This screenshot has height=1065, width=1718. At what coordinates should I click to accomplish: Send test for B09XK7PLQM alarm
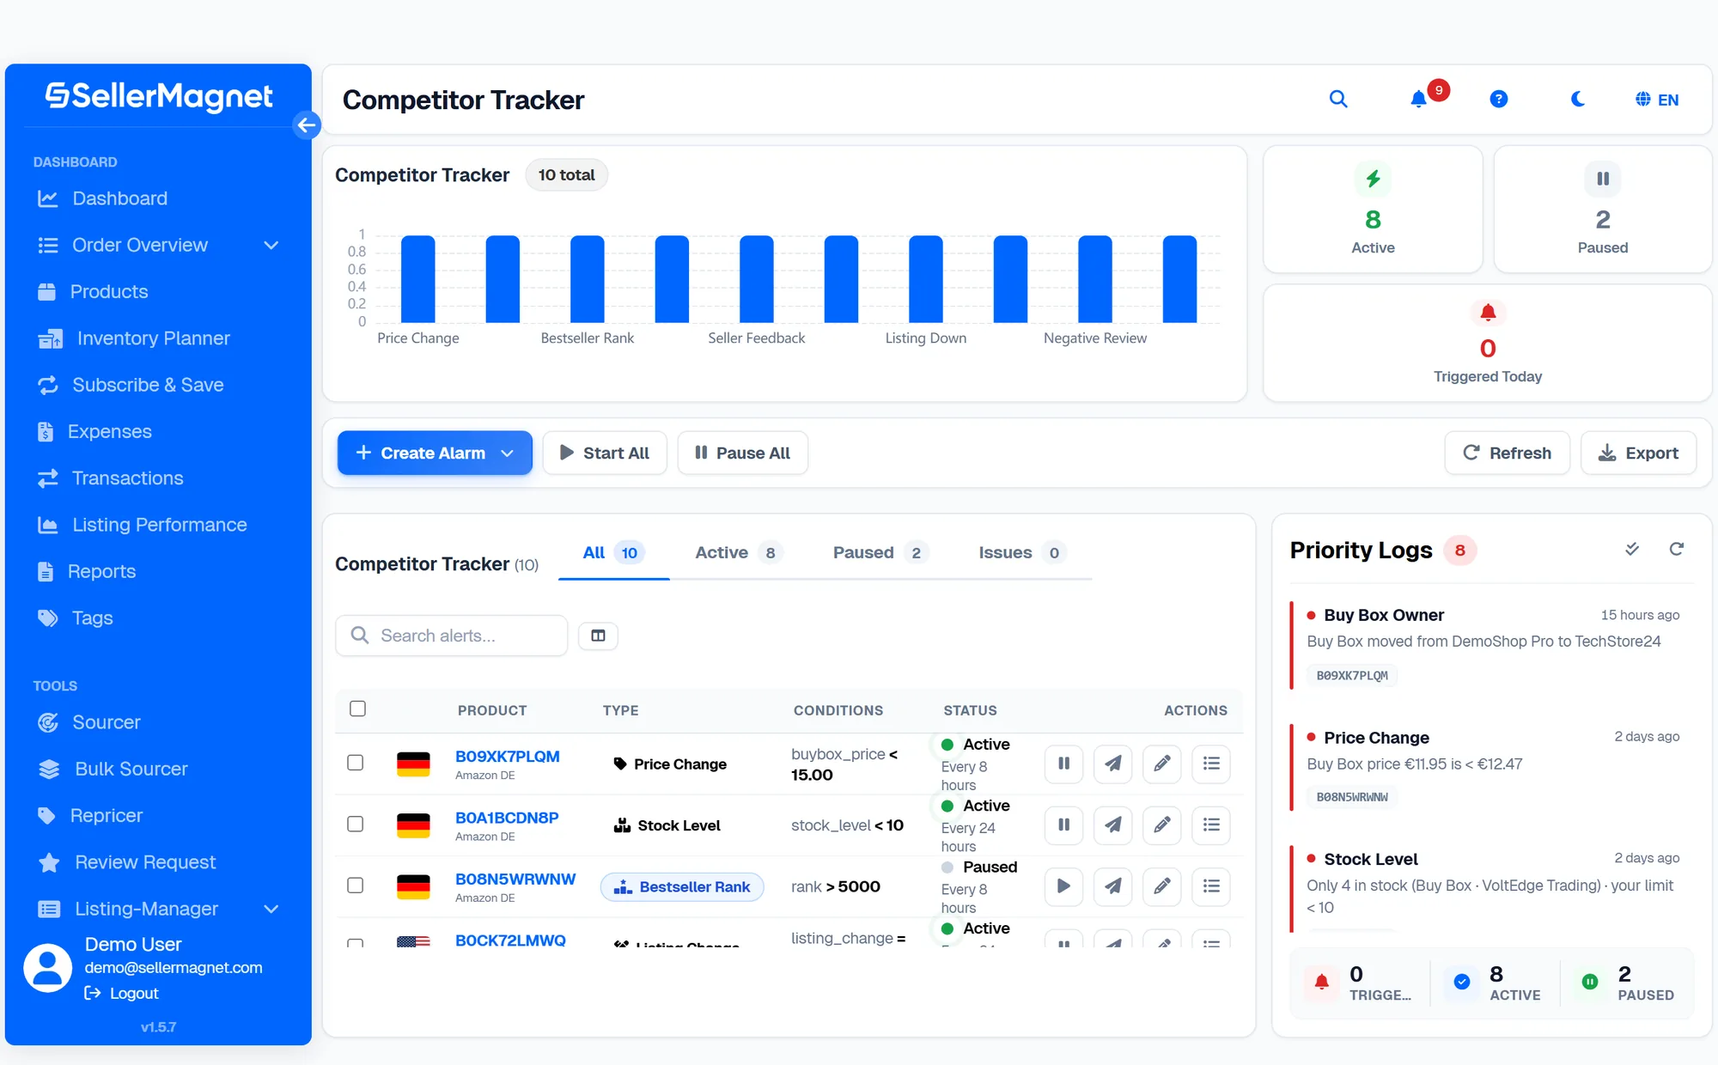pos(1112,764)
